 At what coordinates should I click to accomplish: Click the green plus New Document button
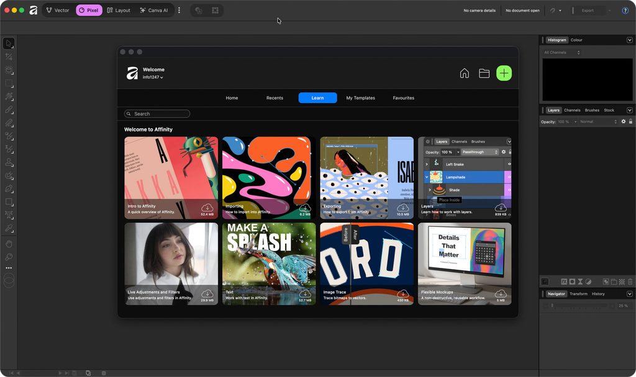tap(504, 73)
